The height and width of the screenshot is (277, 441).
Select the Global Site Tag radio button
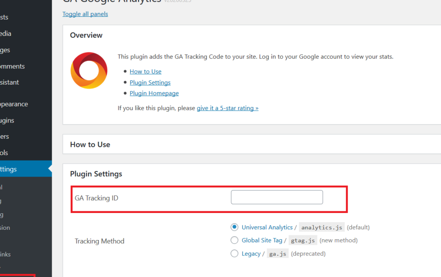tap(234, 240)
